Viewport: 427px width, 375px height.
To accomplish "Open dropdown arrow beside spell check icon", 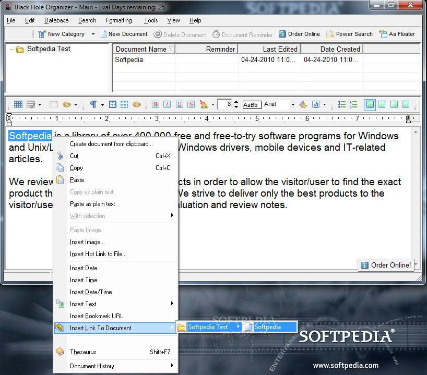I will click(x=213, y=104).
